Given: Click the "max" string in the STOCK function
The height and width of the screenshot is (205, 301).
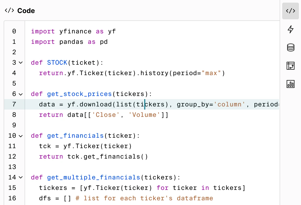Looking at the screenshot, I should (x=211, y=73).
